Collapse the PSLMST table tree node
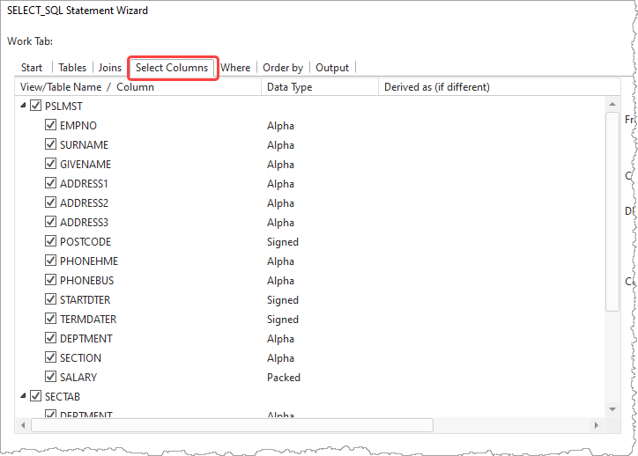The width and height of the screenshot is (638, 456). coord(23,106)
